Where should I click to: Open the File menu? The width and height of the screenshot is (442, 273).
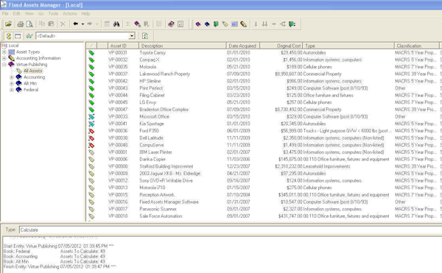[5, 13]
